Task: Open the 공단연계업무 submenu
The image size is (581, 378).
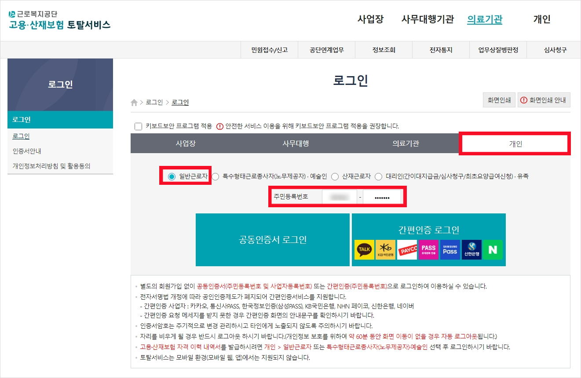Action: pyautogui.click(x=326, y=50)
